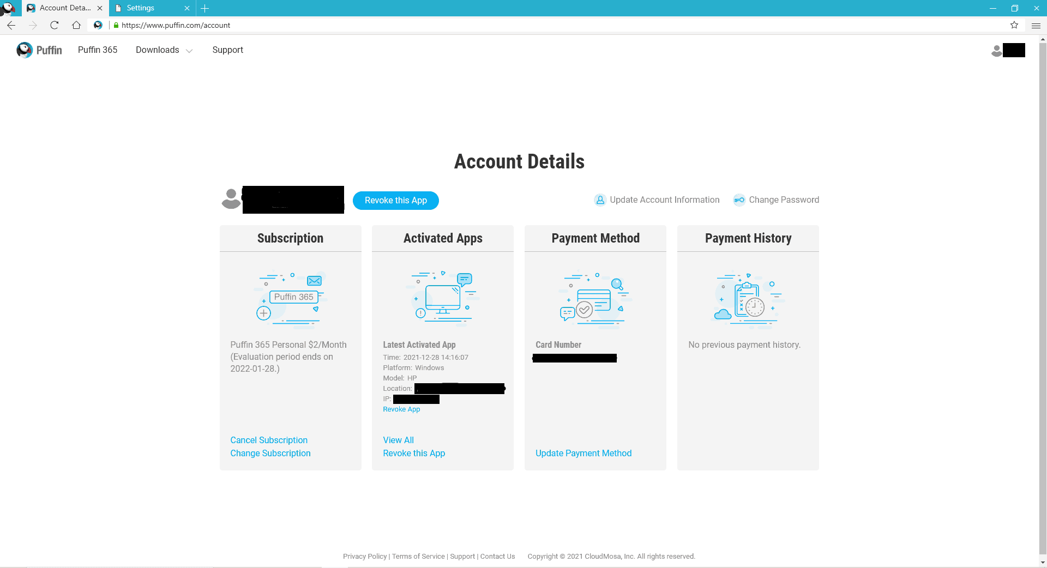Click the Update Account Information person icon
This screenshot has height=568, width=1047.
pyautogui.click(x=600, y=200)
